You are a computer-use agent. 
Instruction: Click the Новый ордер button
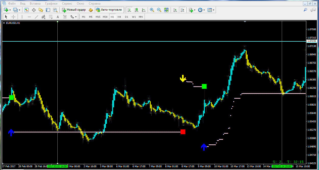74,10
